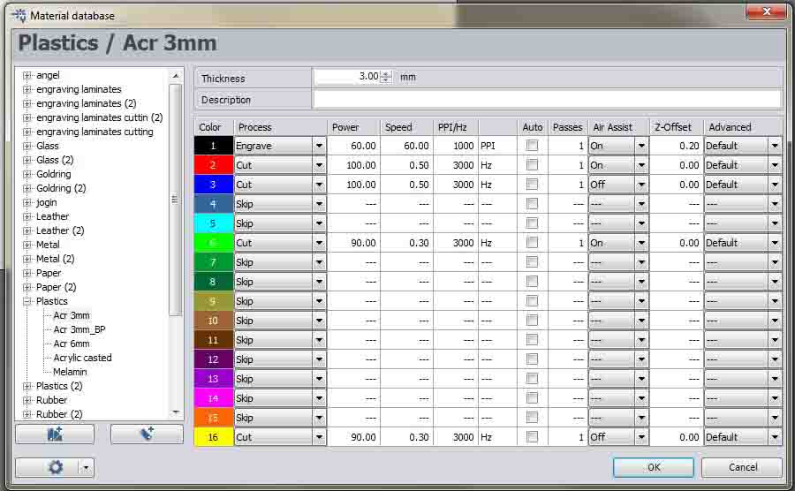Click the tree list scroll up arrow
Image resolution: width=795 pixels, height=491 pixels.
tap(176, 75)
